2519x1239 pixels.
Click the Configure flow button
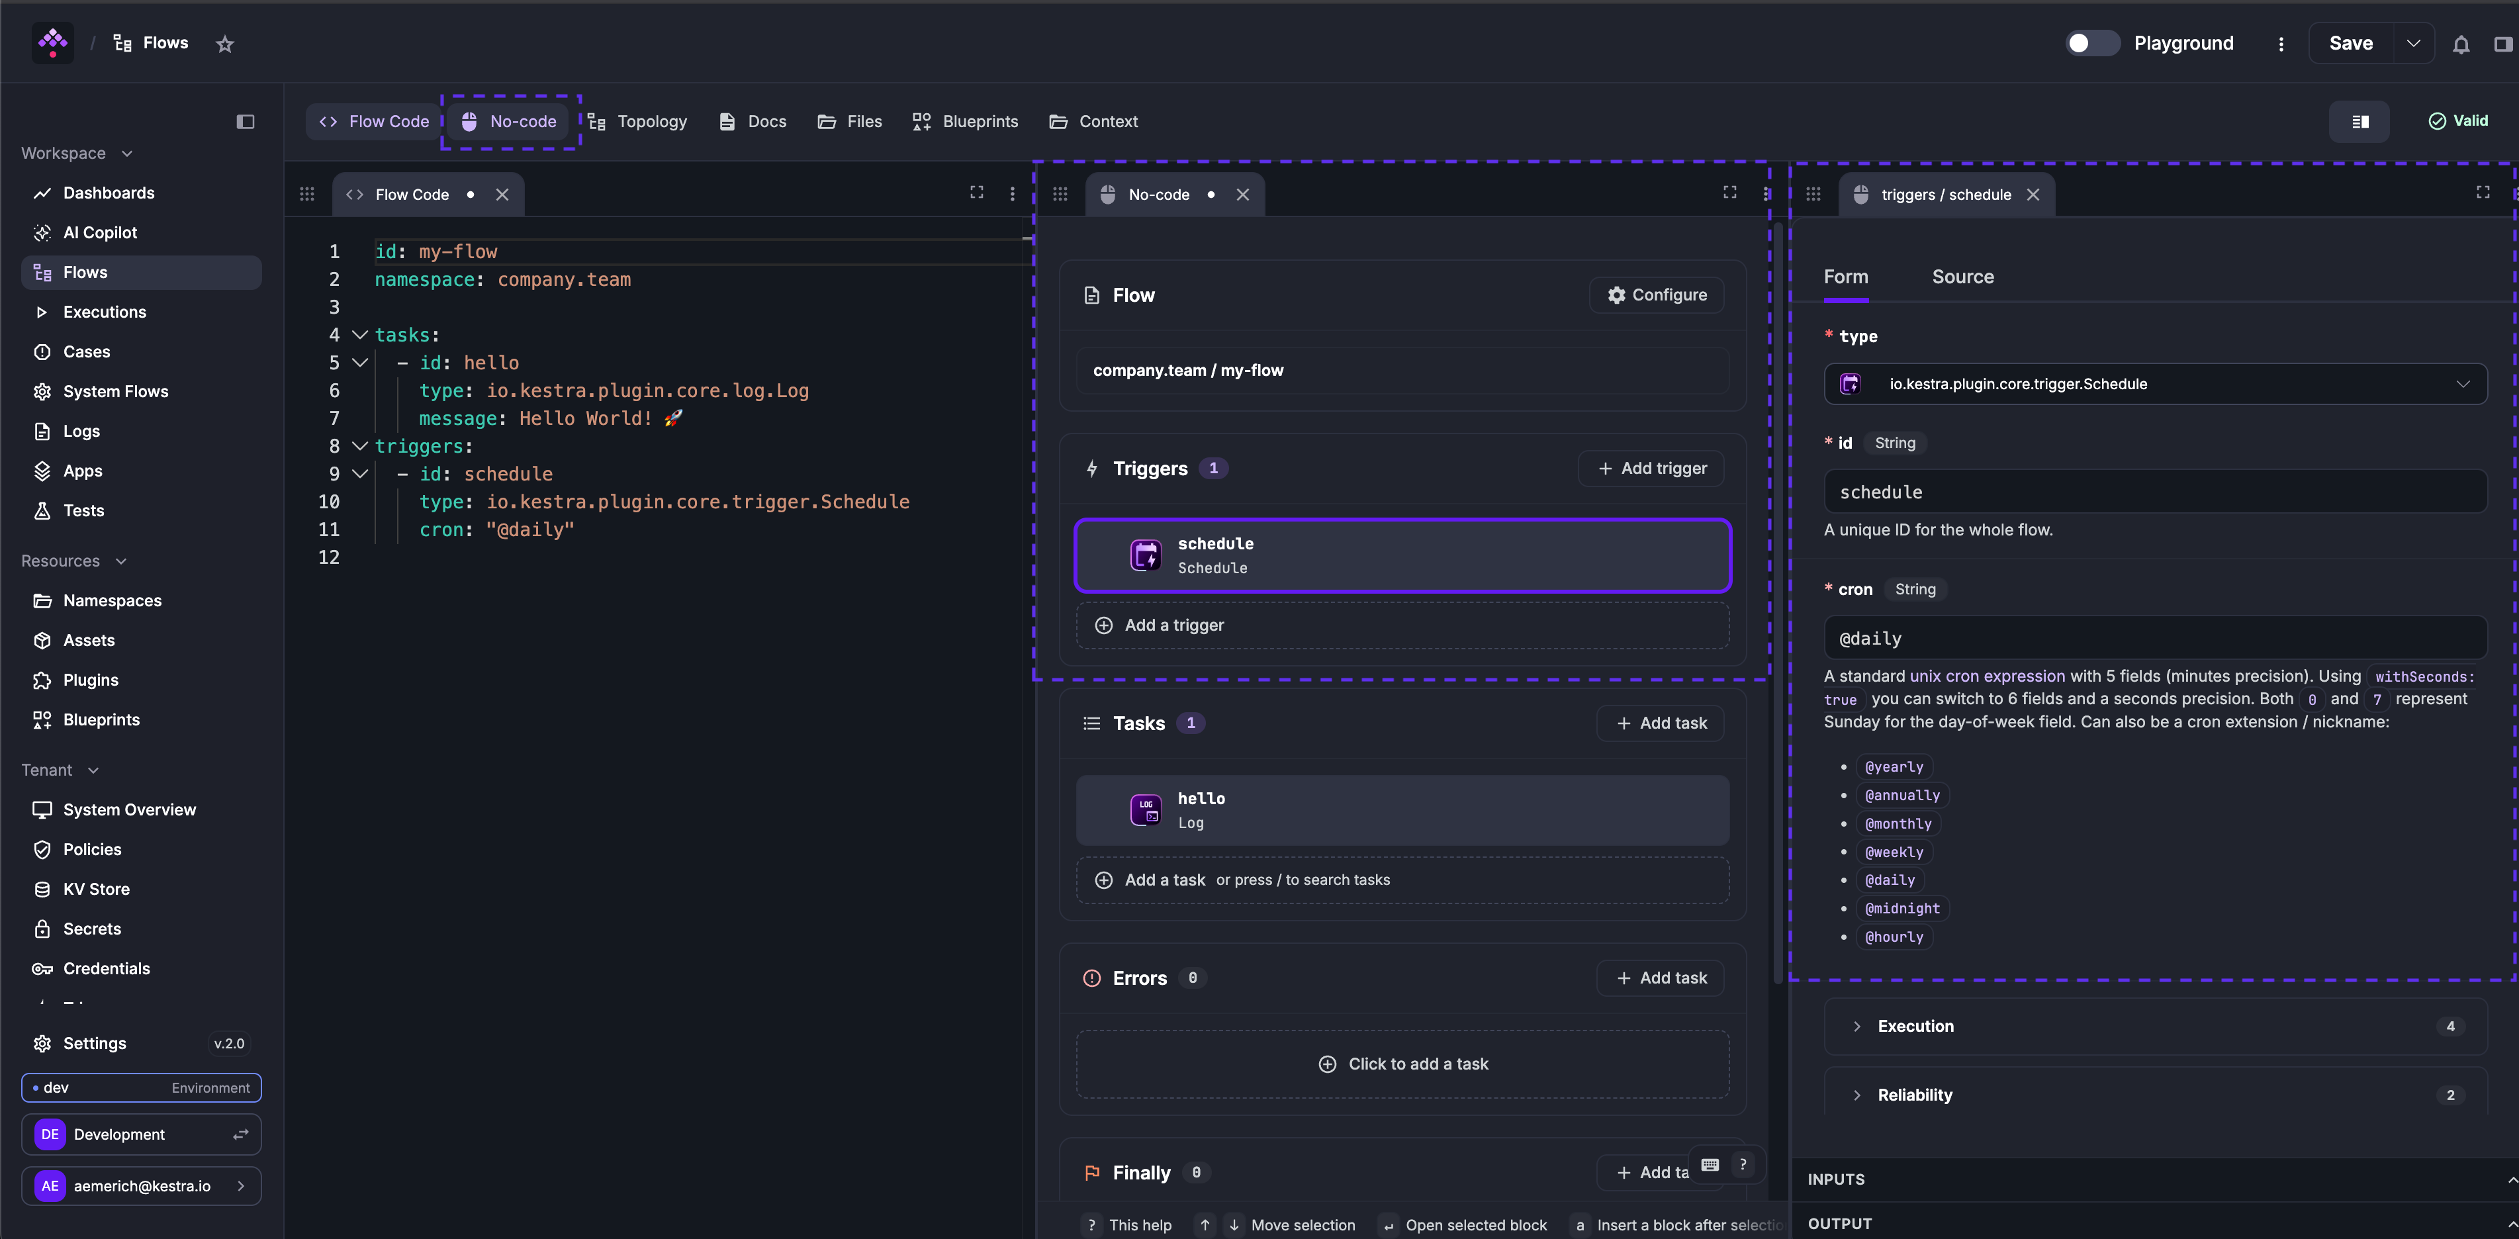[x=1657, y=295]
